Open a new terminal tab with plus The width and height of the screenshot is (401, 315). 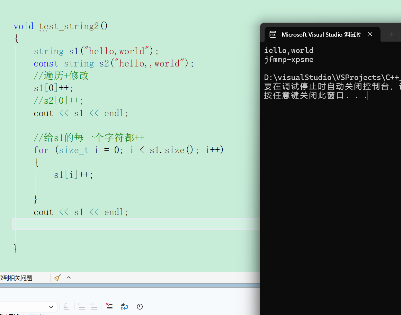click(x=391, y=34)
